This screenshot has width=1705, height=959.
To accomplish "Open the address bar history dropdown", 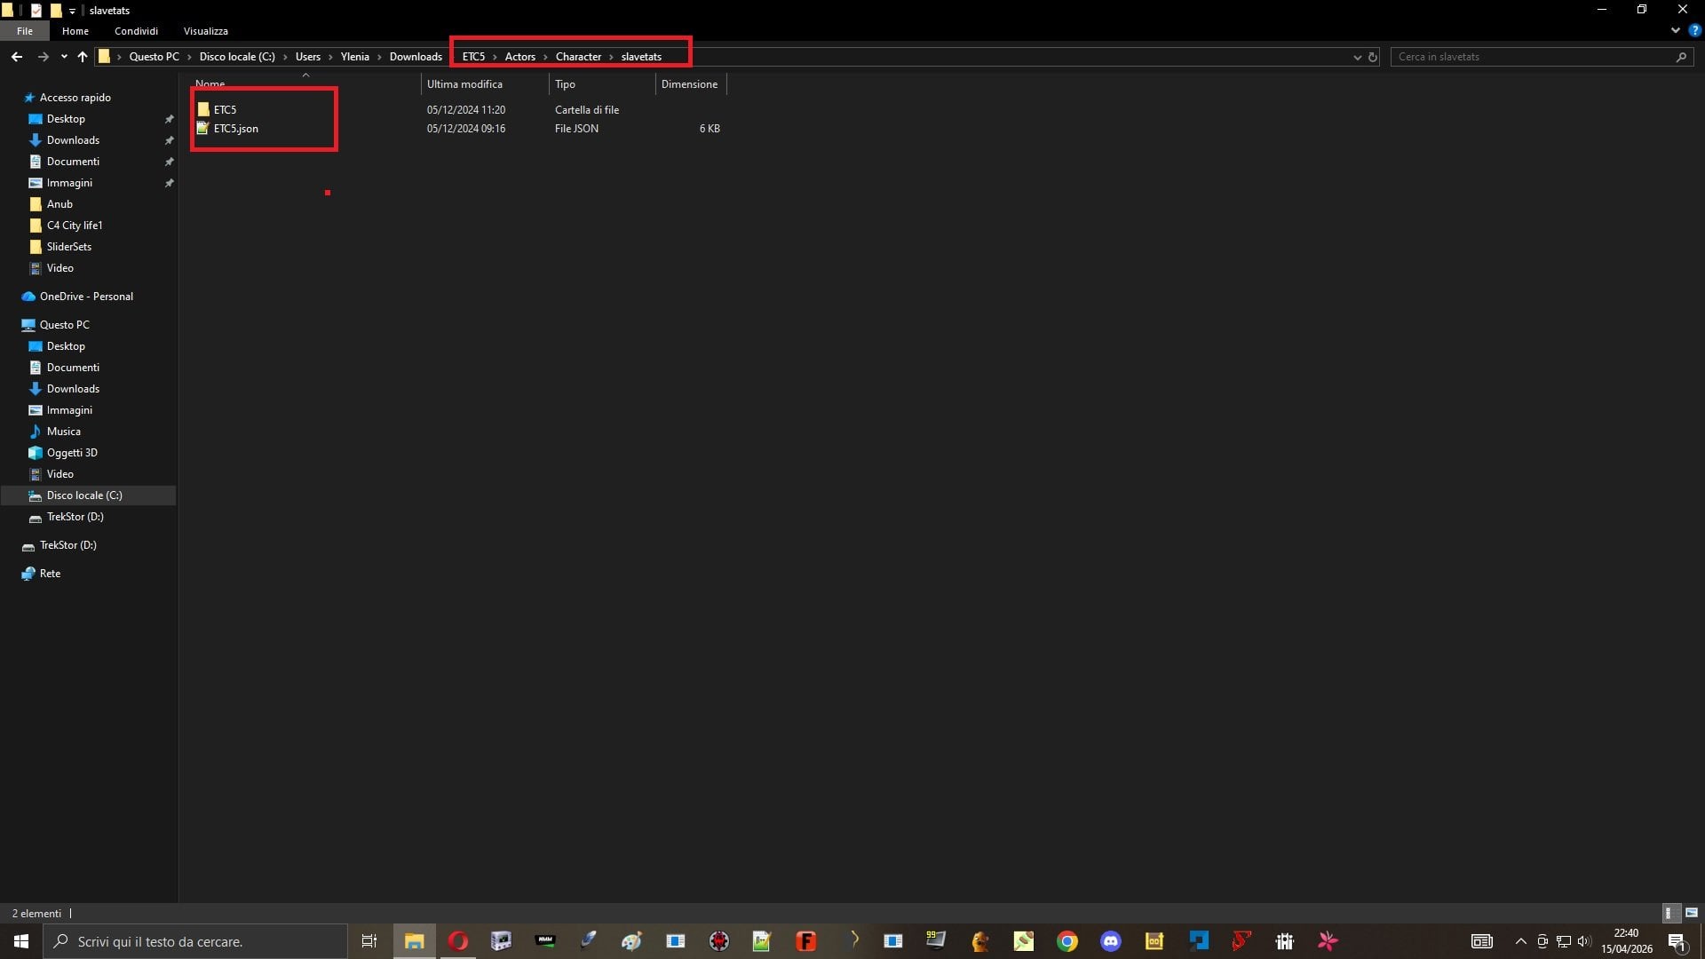I will (x=1357, y=57).
